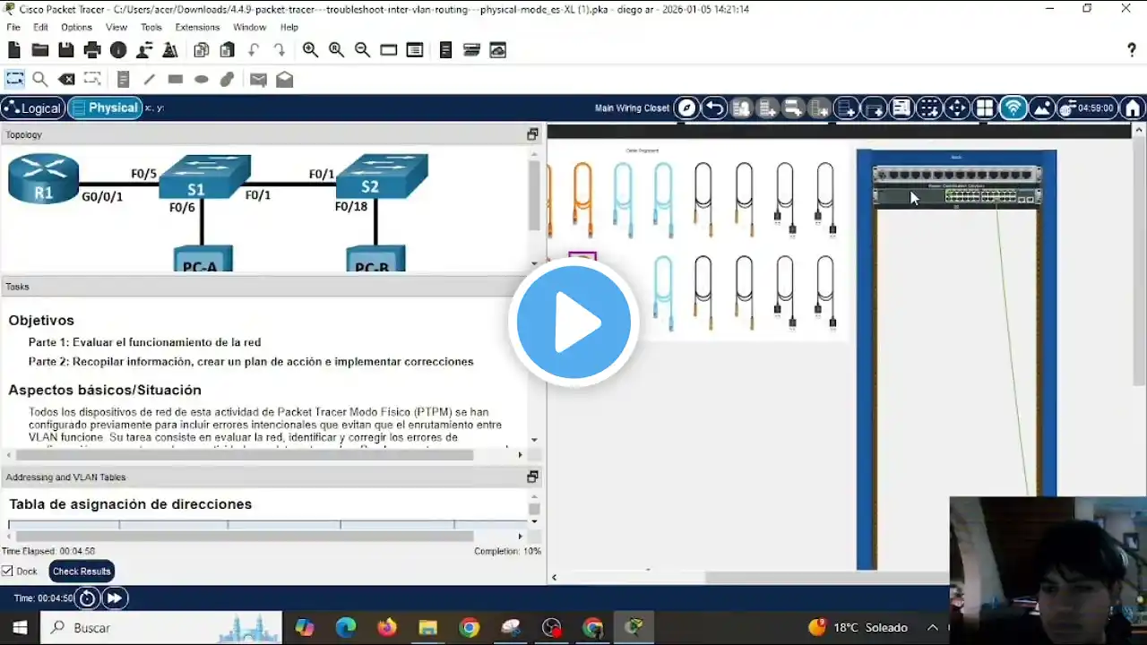Copy with the Copy toolbar icon

tap(202, 50)
